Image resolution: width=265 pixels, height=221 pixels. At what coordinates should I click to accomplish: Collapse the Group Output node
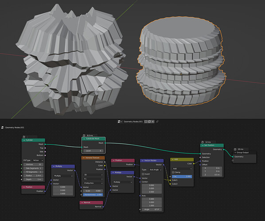[x=235, y=152]
